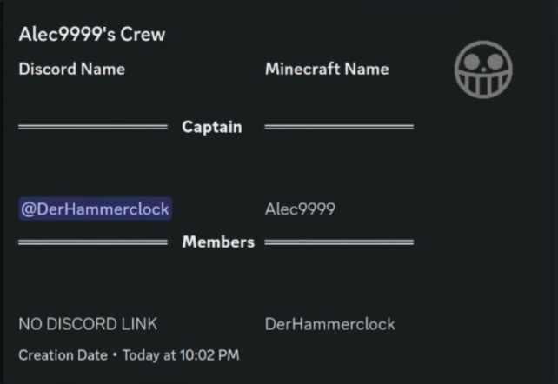Open the @DerHammerclock mention profile
The height and width of the screenshot is (384, 558).
(95, 209)
